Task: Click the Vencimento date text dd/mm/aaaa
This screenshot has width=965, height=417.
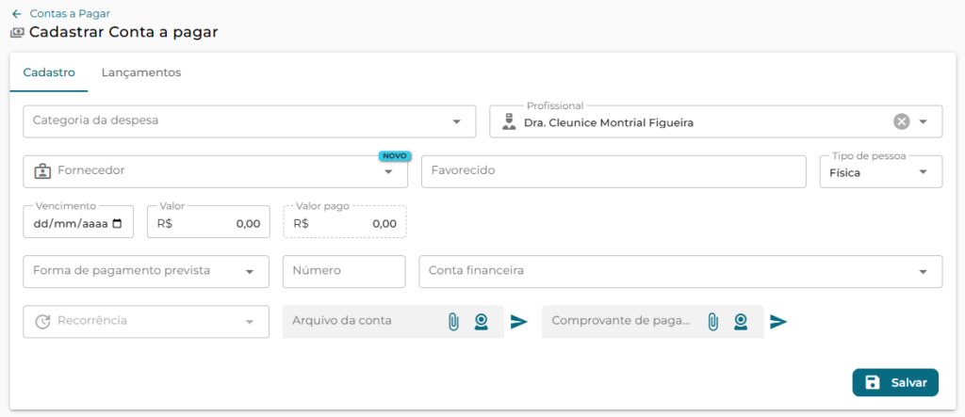Action: (71, 224)
